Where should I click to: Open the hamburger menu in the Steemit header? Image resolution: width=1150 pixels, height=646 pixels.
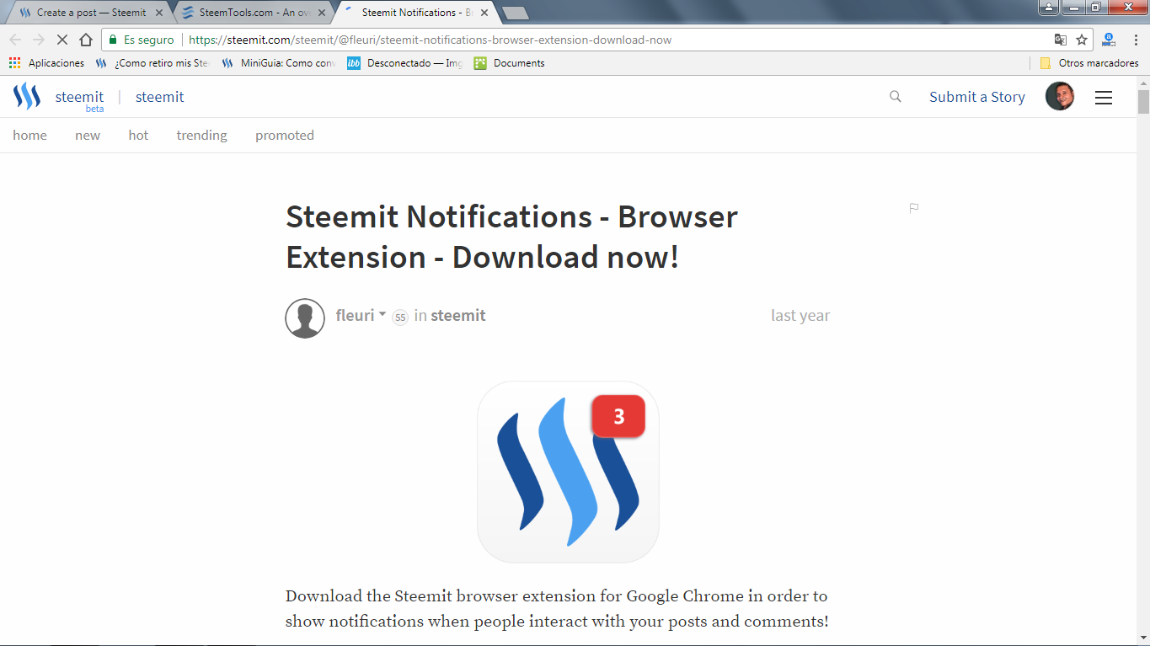tap(1104, 98)
